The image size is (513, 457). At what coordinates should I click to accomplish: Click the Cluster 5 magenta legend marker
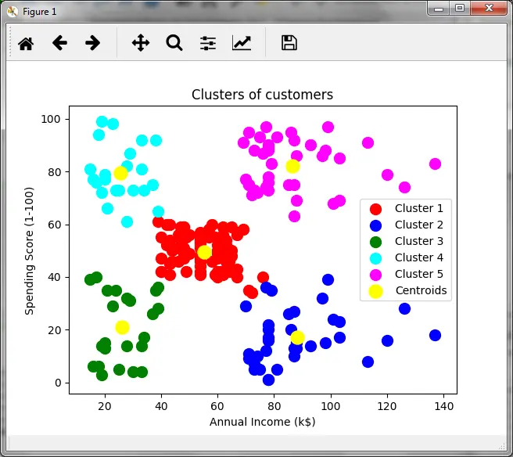375,275
